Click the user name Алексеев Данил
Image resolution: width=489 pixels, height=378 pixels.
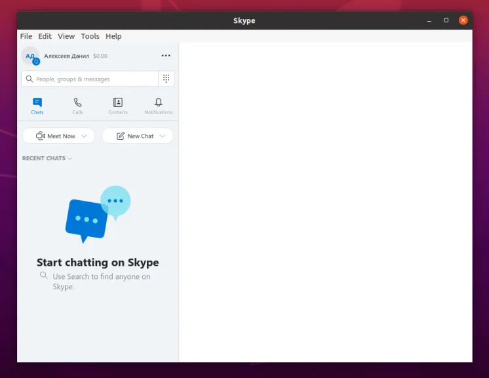(66, 56)
